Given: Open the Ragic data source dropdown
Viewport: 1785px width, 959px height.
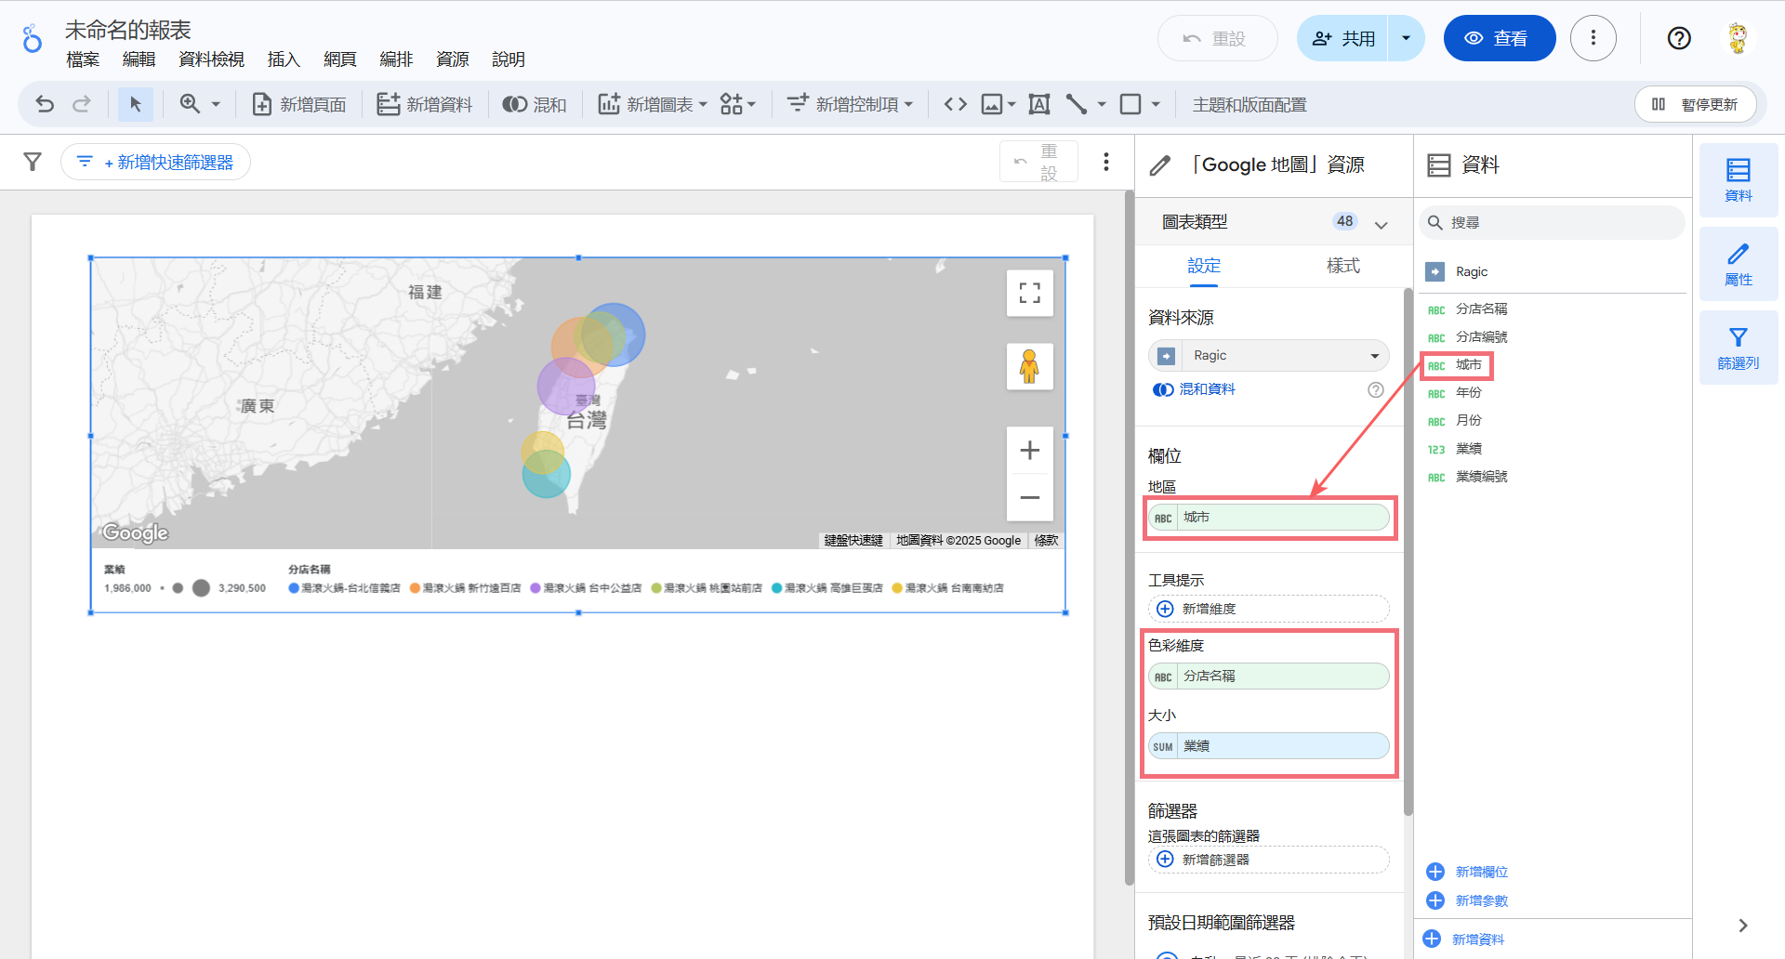Looking at the screenshot, I should click(x=1268, y=355).
